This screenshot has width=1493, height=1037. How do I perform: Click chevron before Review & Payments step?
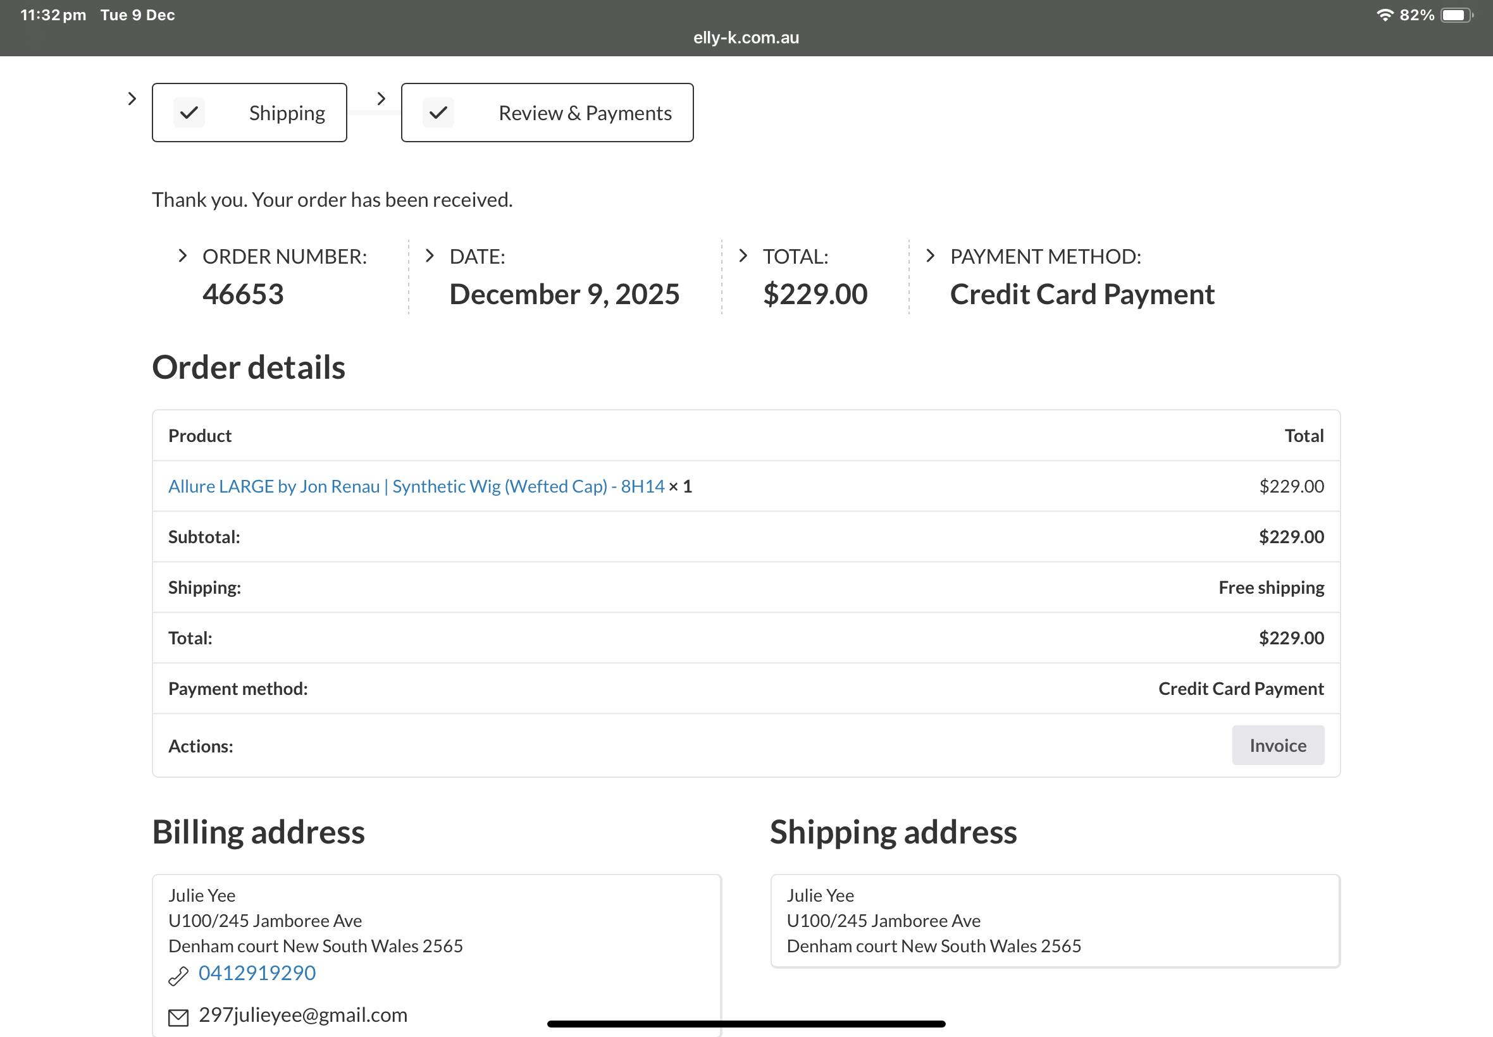381,99
